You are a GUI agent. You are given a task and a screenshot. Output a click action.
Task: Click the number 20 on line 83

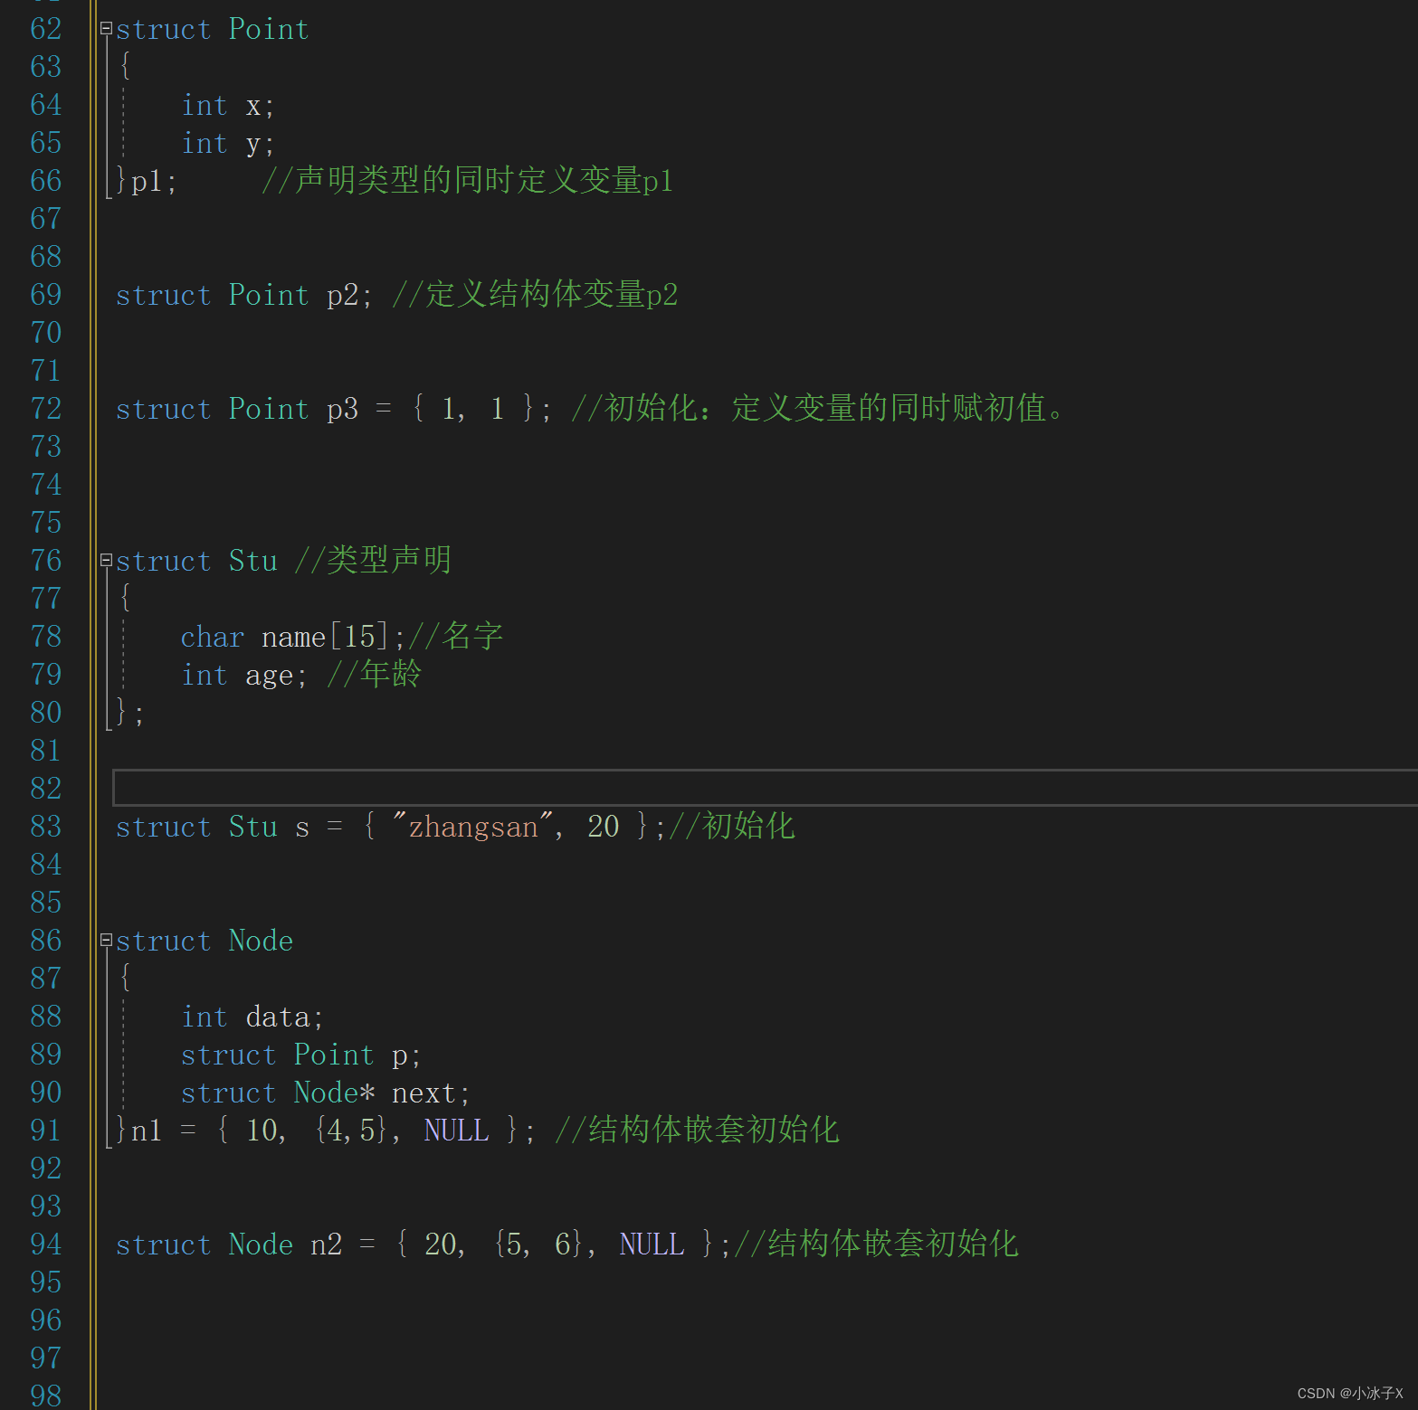click(x=603, y=827)
